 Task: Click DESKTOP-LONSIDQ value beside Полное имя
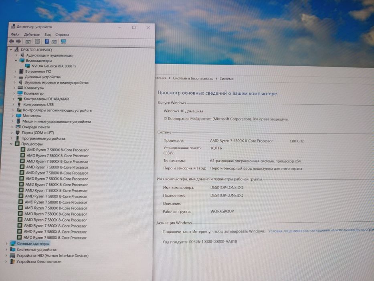(226, 195)
